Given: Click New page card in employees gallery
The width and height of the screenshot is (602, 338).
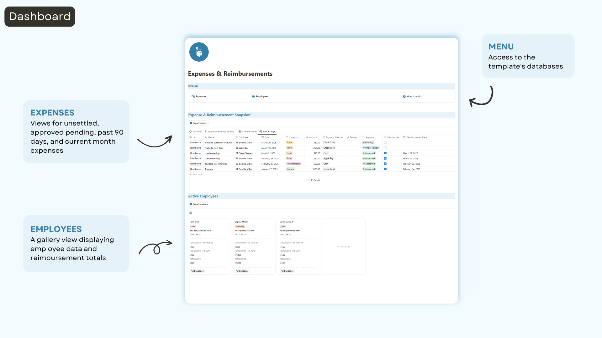Looking at the screenshot, I should tap(344, 247).
